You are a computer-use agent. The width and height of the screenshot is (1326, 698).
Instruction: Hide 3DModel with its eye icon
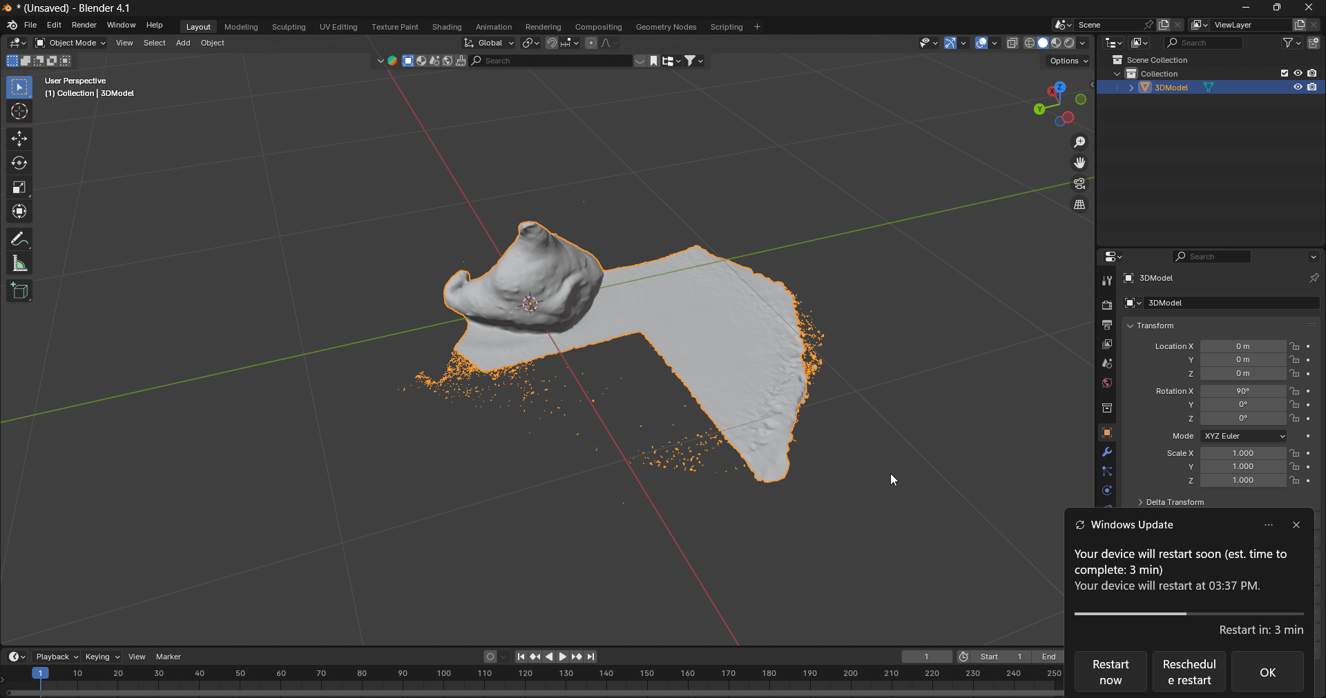click(1298, 87)
